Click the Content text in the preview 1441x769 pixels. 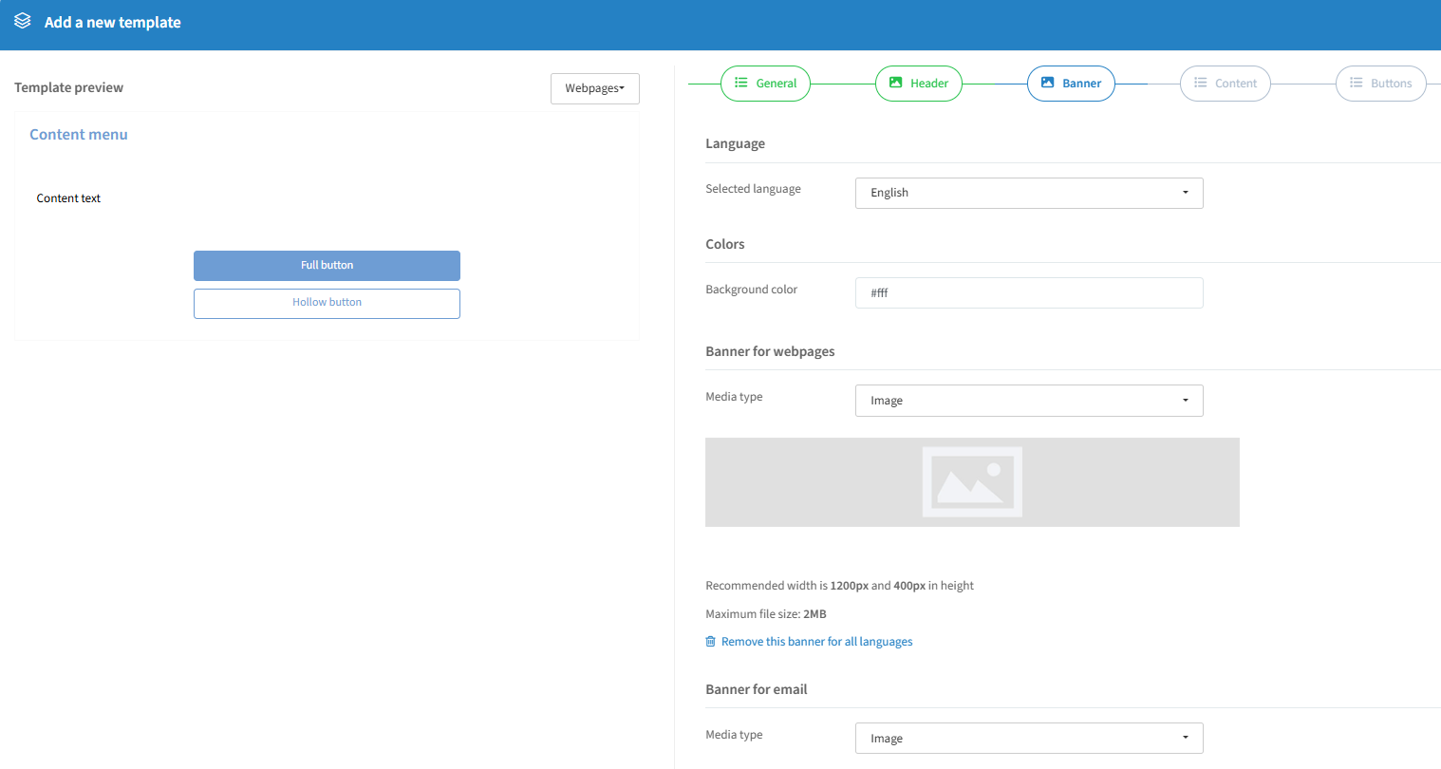pos(68,198)
